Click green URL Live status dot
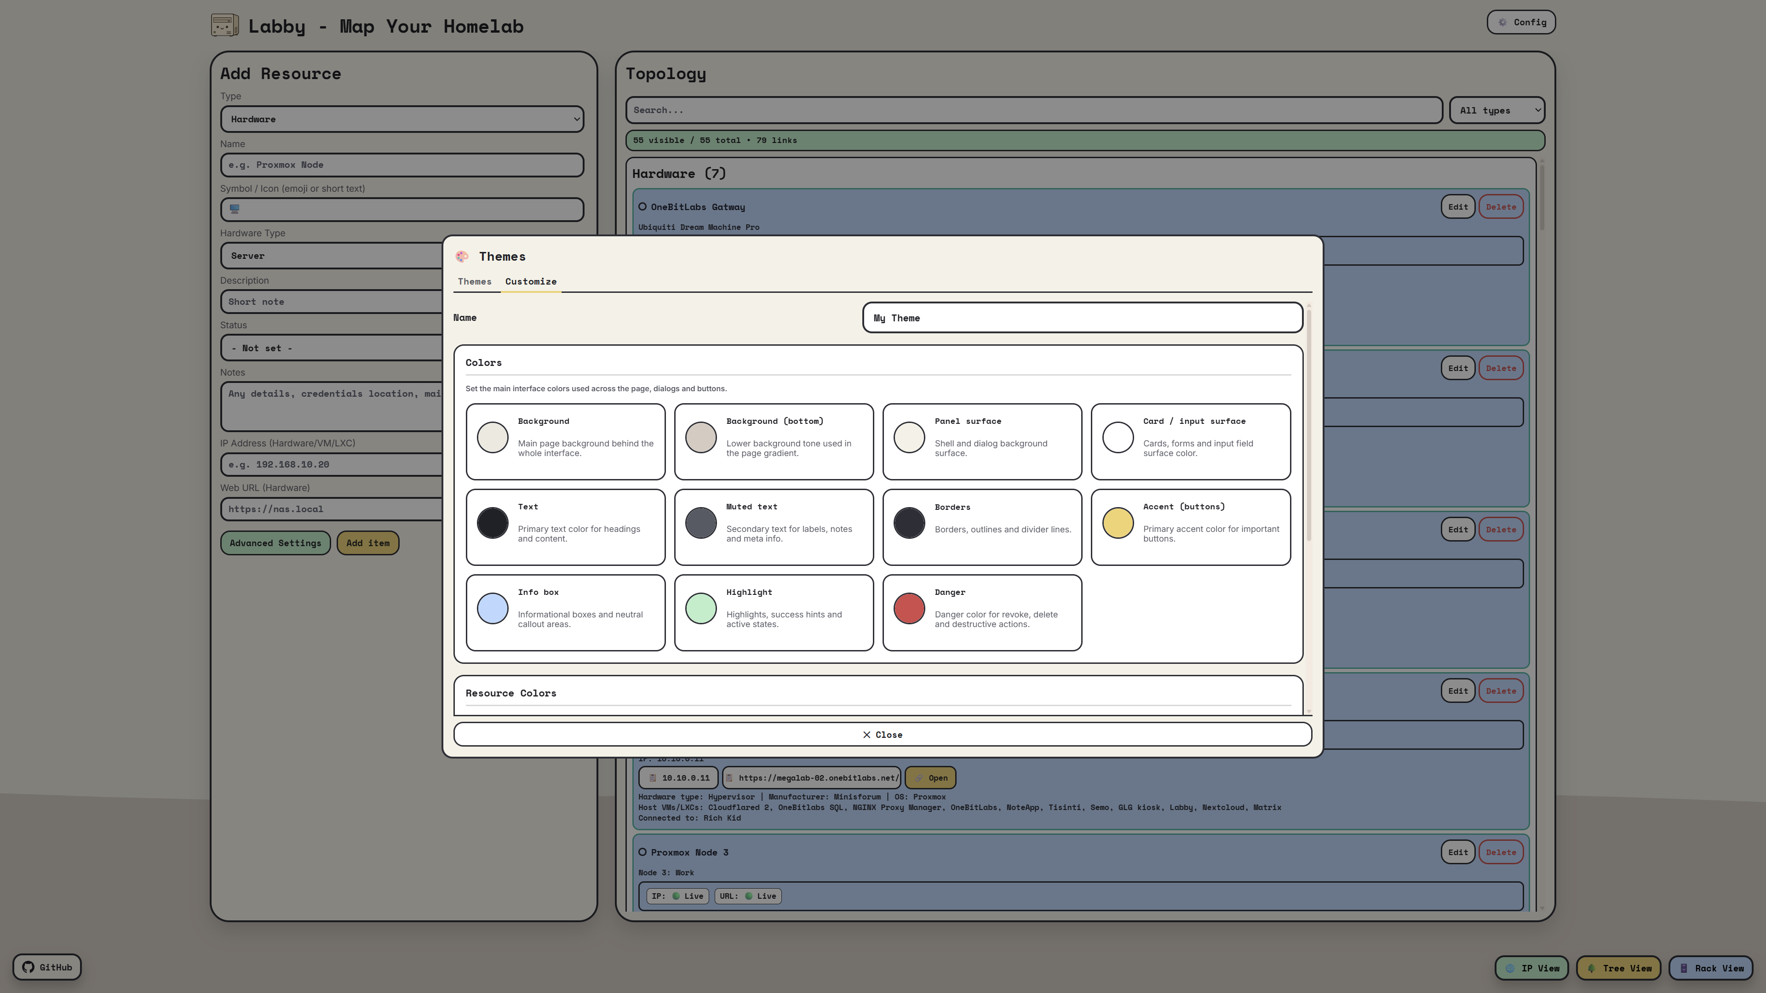Image resolution: width=1766 pixels, height=993 pixels. click(x=749, y=896)
